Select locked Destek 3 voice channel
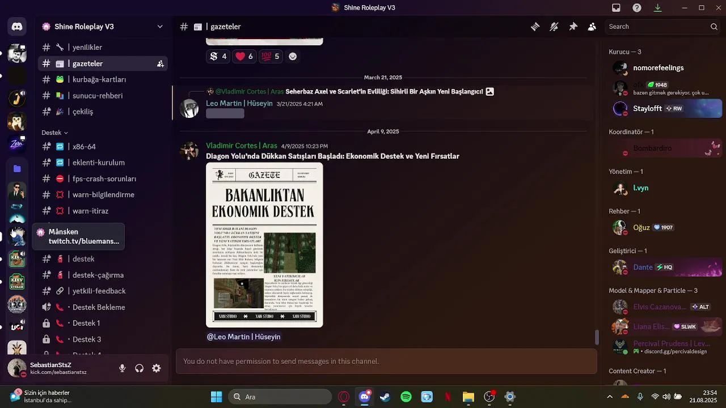Screen dimensions: 726x408 pos(103,339)
